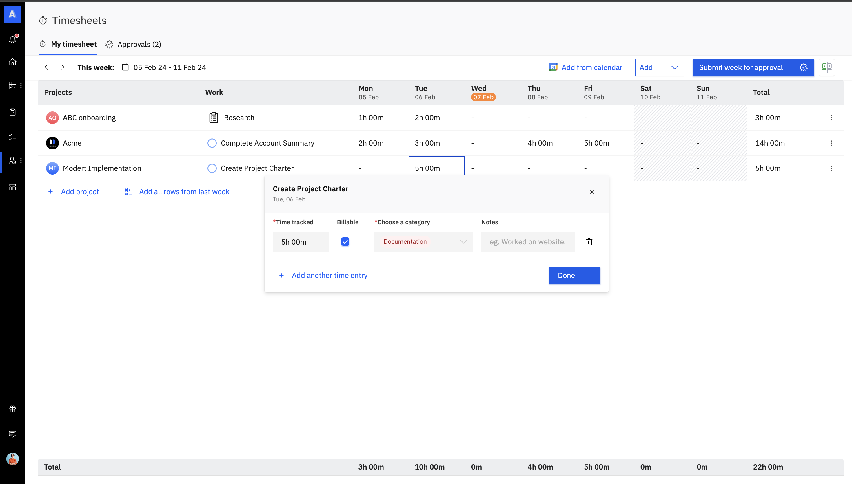Click the Done button
This screenshot has width=852, height=484.
tap(574, 275)
